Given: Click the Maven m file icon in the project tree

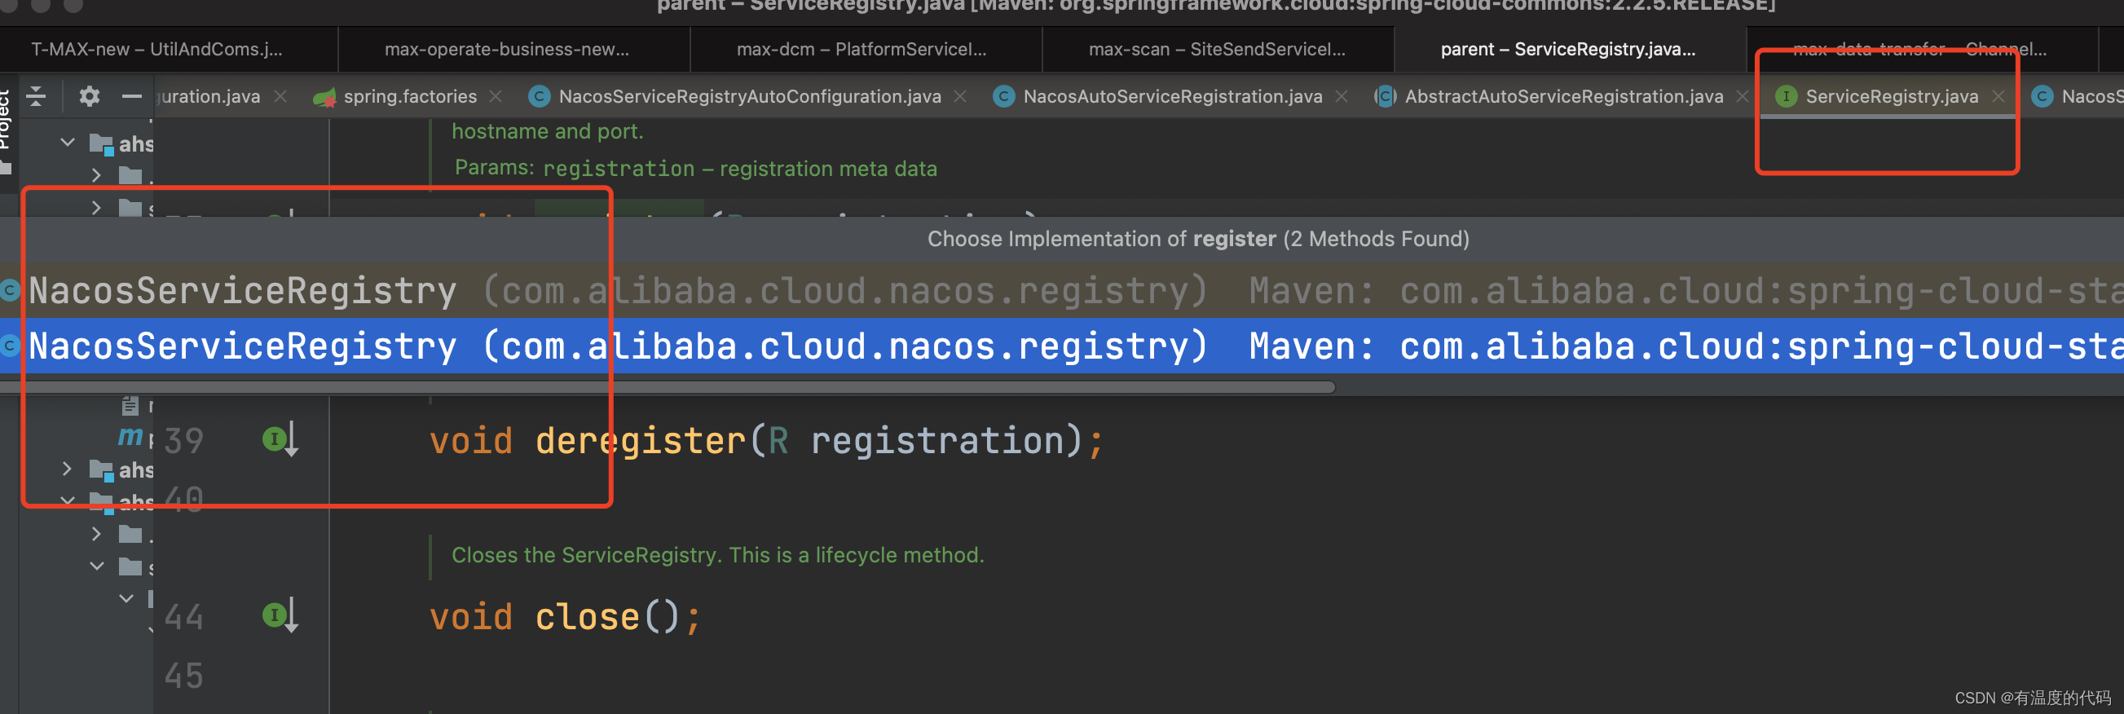Looking at the screenshot, I should [x=130, y=435].
